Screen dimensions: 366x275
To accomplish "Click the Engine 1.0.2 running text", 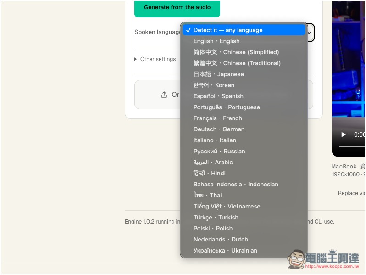I will [152, 221].
